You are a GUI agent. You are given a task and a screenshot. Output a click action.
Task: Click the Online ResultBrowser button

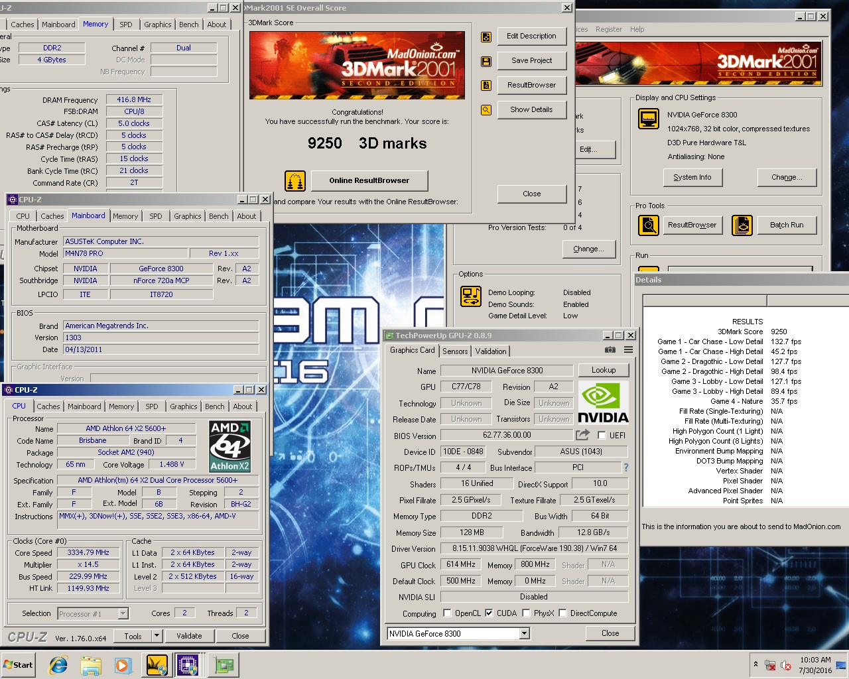369,180
